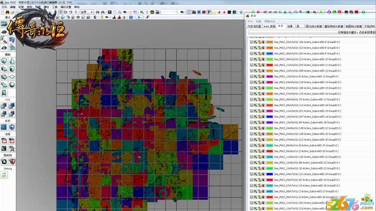Screen dimensions: 376x211
Task: Click the blue Play in viewport button
Action: click(139, 17)
